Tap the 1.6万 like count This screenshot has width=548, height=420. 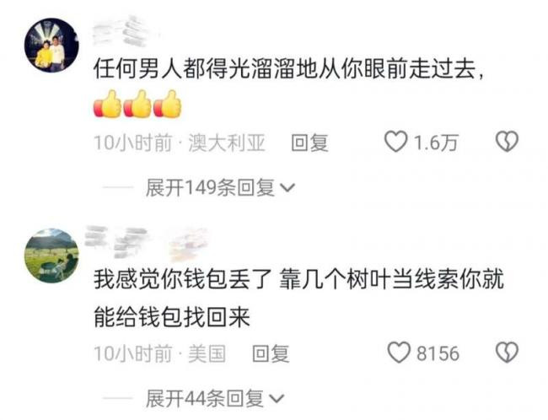tap(436, 143)
